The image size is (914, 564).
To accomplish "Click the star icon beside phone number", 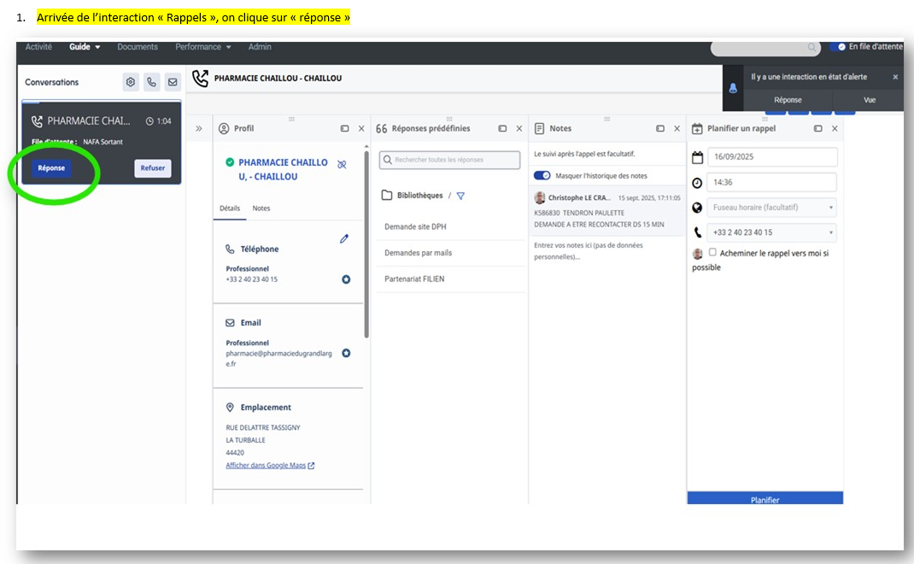I will point(346,279).
